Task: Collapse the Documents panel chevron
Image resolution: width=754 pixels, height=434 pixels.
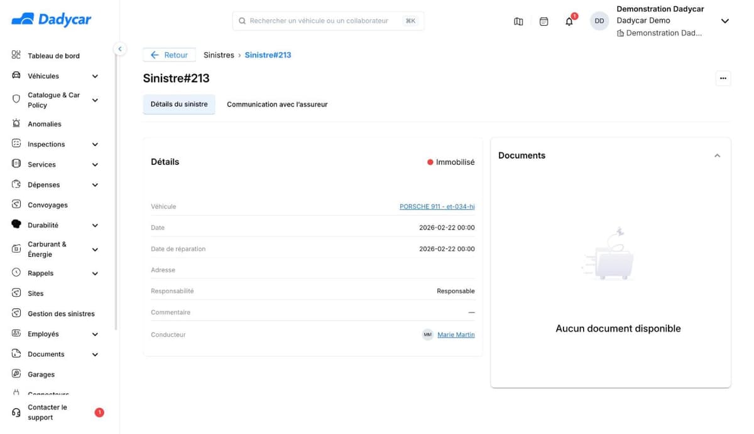Action: (x=717, y=156)
